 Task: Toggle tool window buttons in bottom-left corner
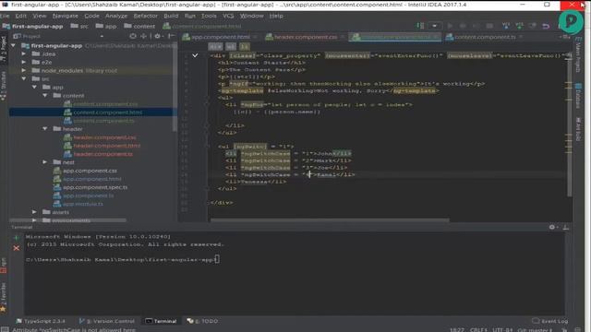4,329
